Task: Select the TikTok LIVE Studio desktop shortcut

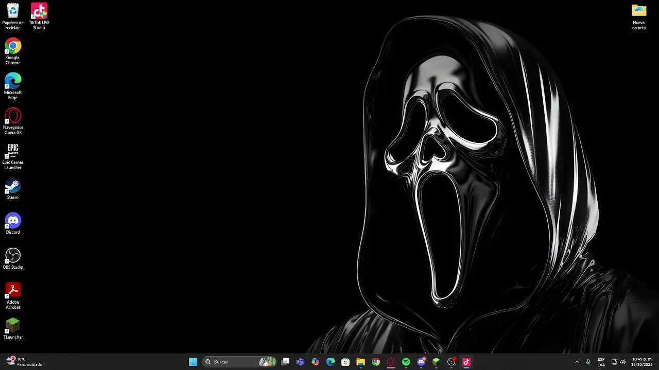Action: point(39,17)
